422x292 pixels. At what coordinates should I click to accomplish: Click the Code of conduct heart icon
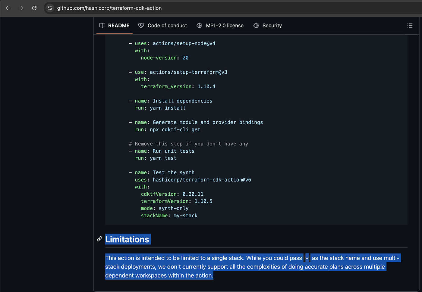pos(141,26)
